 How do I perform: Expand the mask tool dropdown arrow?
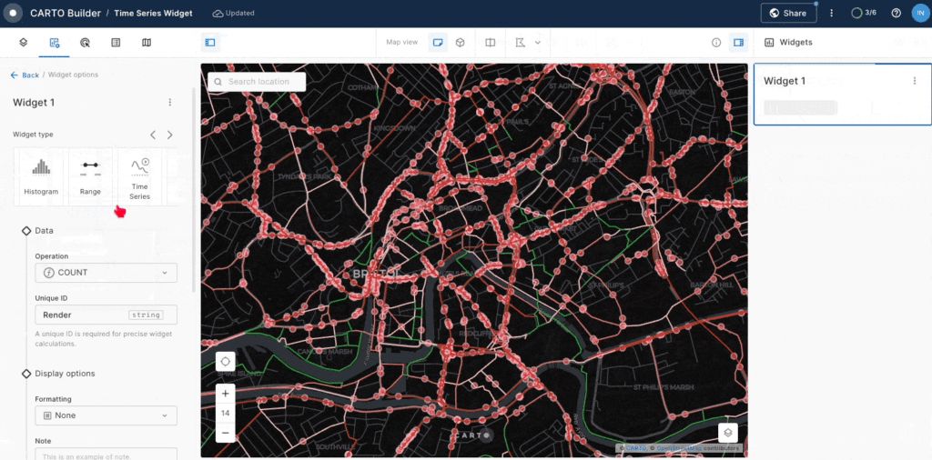tap(537, 43)
